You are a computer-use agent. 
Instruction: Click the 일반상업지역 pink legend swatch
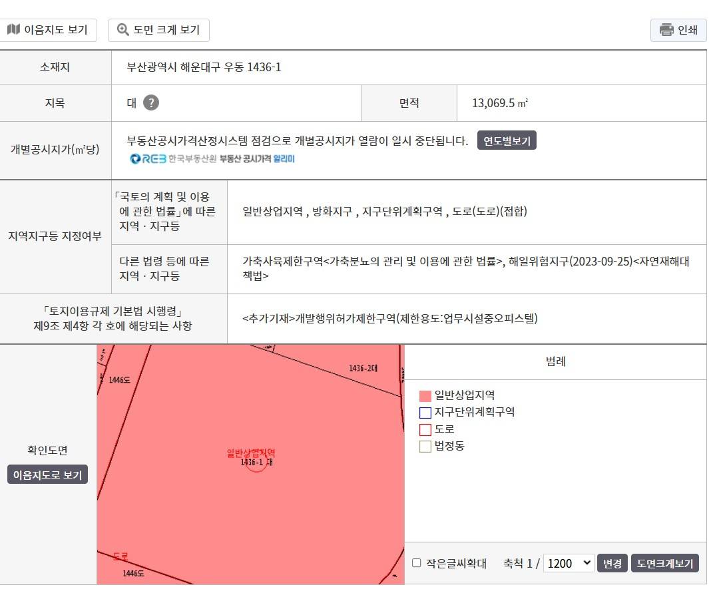tap(425, 396)
